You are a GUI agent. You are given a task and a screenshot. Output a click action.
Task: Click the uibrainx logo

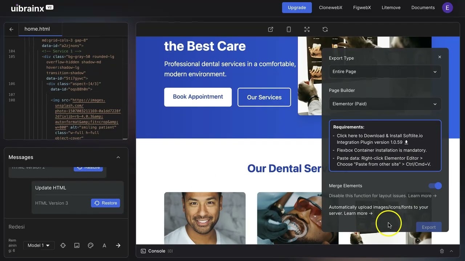[32, 8]
